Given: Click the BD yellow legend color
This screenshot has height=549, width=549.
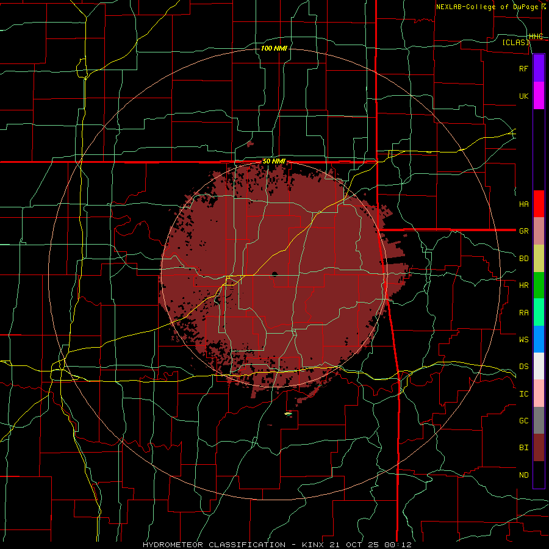Looking at the screenshot, I should point(539,259).
